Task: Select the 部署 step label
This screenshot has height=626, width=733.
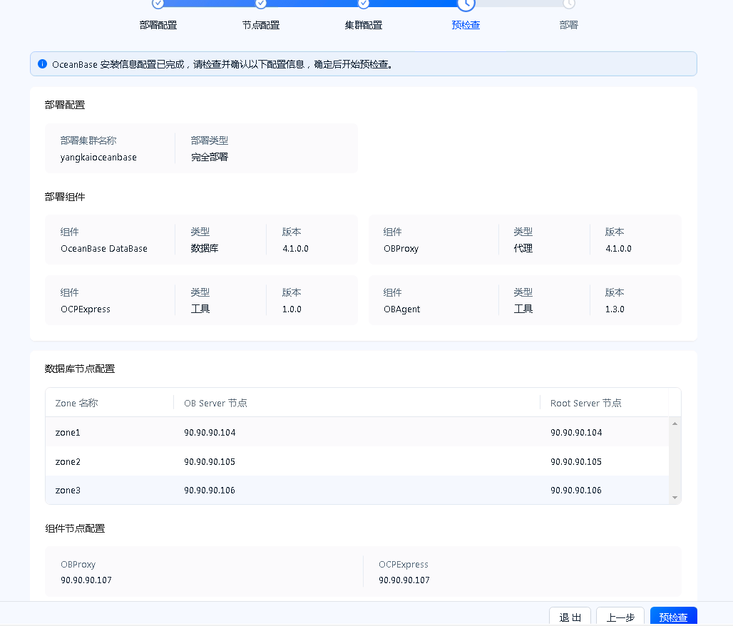Action: 568,25
